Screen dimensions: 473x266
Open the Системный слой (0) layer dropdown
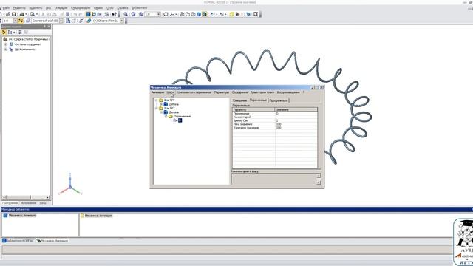(61, 21)
